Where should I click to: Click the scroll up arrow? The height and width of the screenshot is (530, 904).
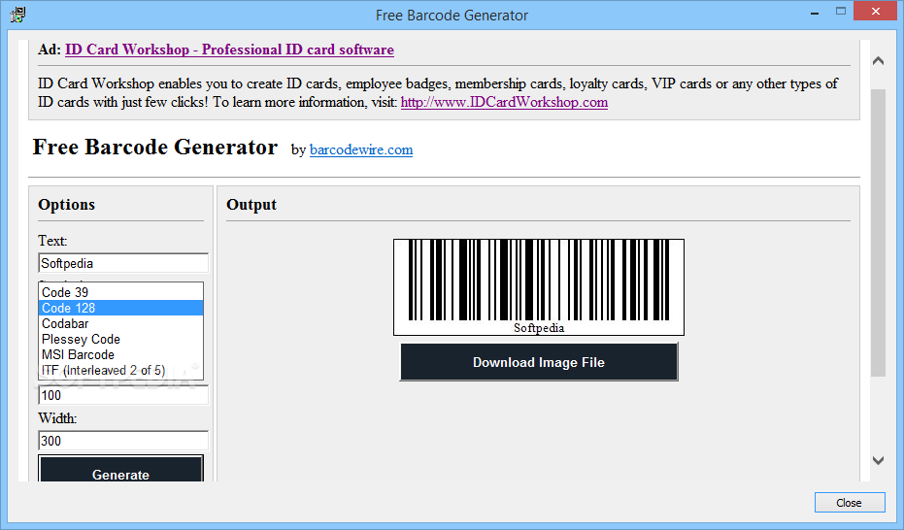[878, 60]
